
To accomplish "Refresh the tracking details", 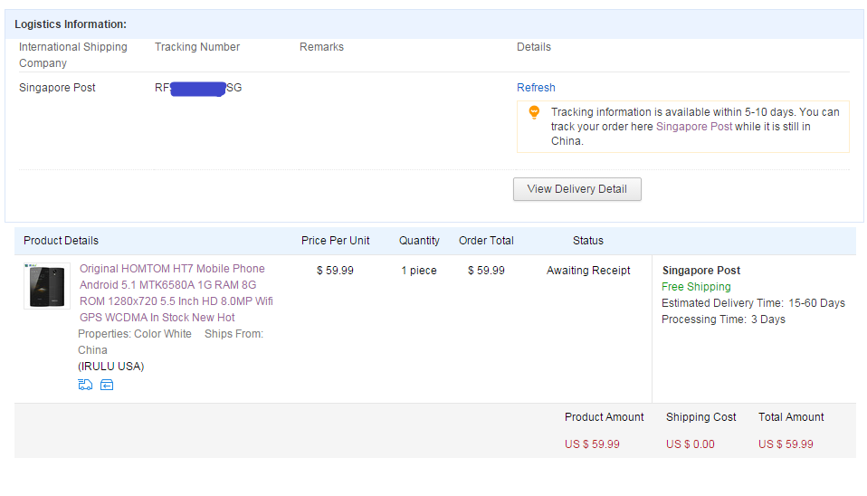I will 536,88.
